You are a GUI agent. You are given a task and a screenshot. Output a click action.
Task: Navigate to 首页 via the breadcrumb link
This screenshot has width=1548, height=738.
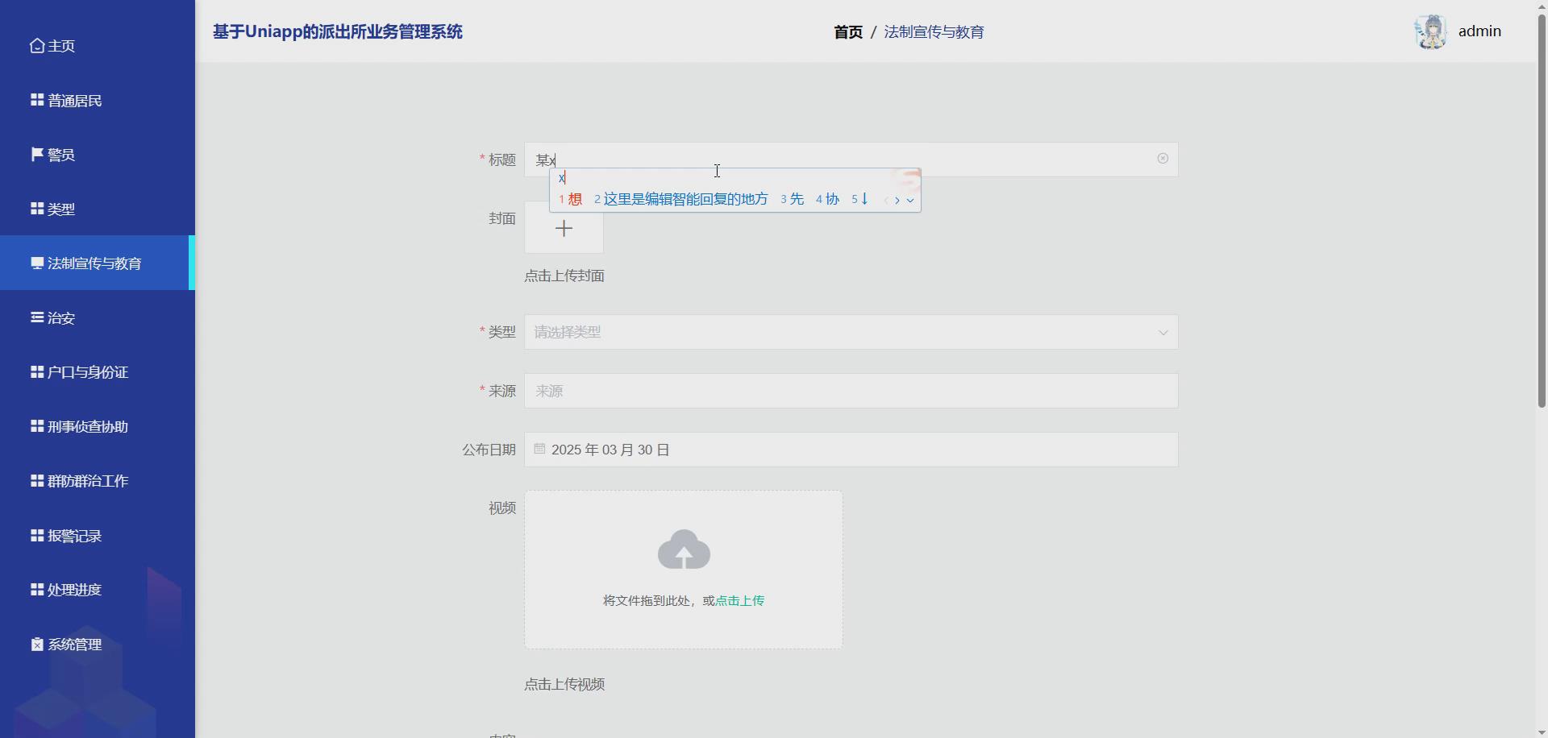coord(848,31)
